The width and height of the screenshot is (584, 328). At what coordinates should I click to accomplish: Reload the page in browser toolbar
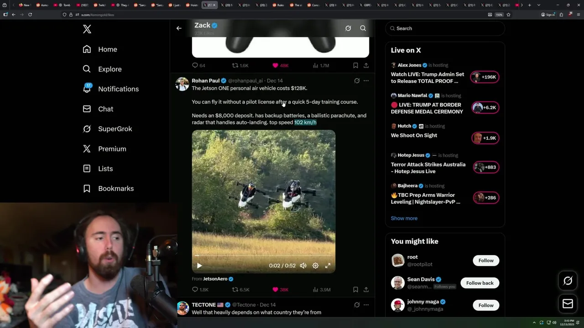point(30,15)
